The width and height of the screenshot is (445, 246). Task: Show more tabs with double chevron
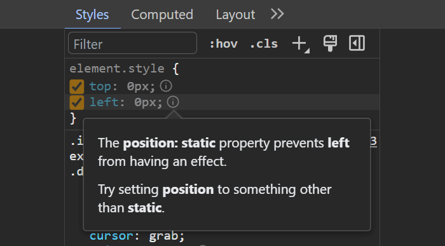click(x=277, y=14)
